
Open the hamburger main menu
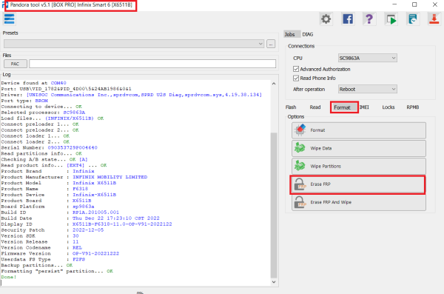pyautogui.click(x=9, y=19)
